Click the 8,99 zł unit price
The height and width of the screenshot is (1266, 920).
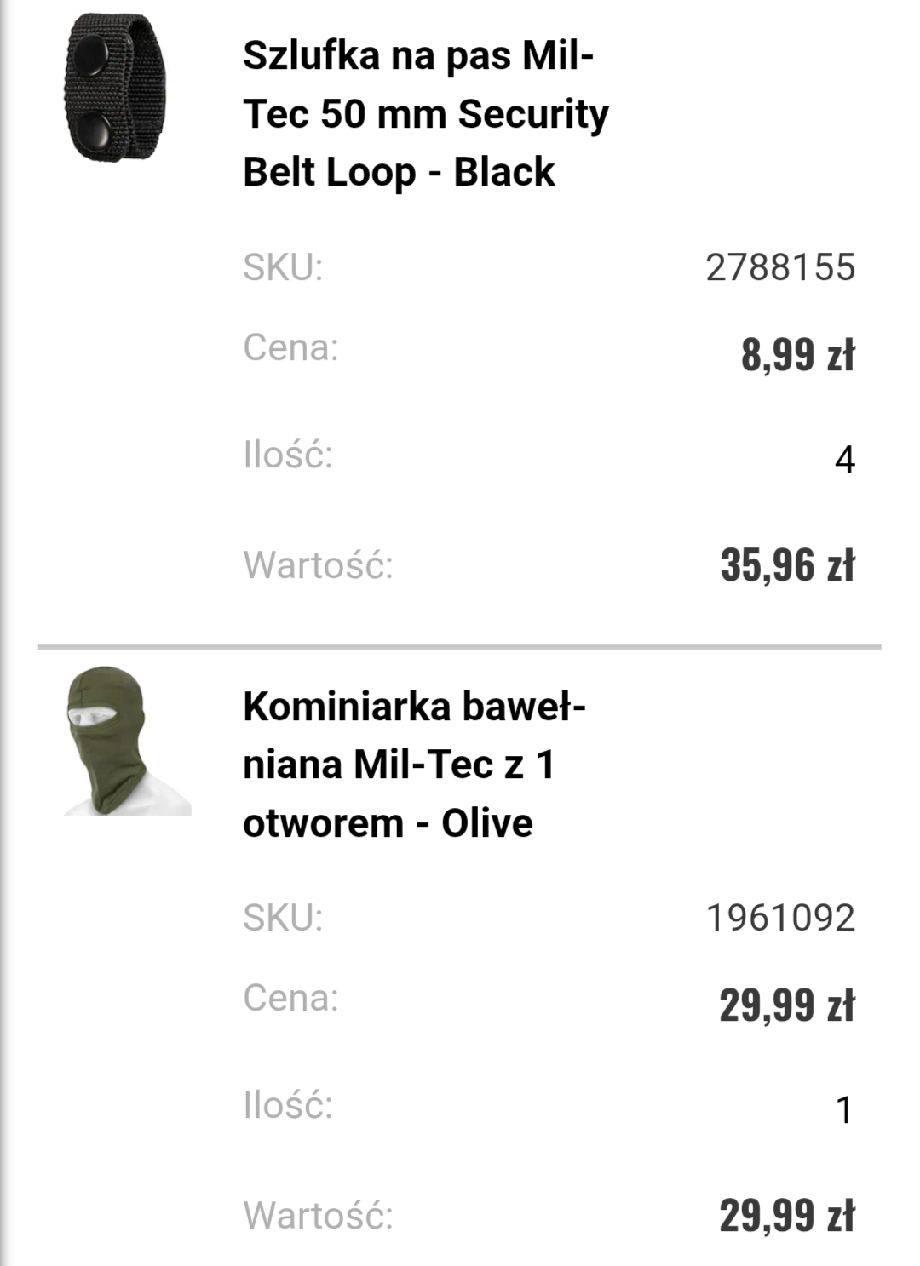click(x=797, y=354)
